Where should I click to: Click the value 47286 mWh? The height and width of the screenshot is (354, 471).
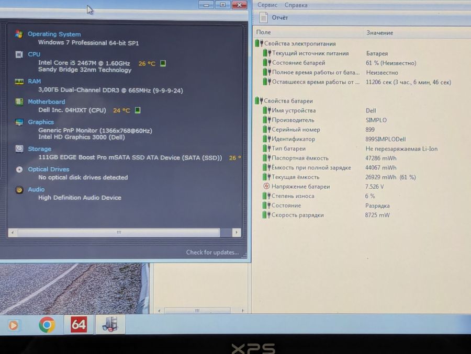(380, 158)
